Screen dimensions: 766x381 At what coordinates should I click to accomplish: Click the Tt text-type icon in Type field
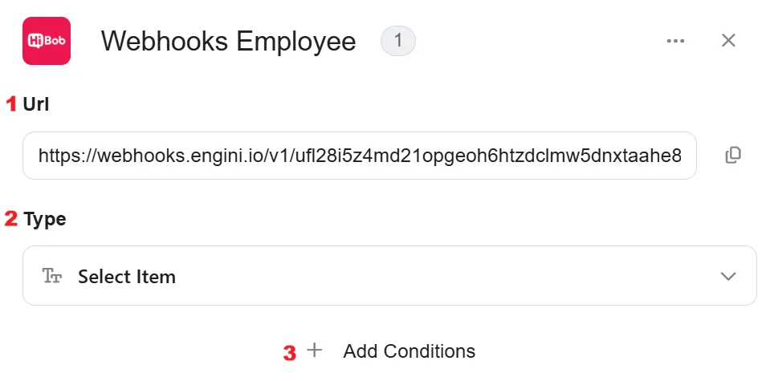click(x=51, y=276)
